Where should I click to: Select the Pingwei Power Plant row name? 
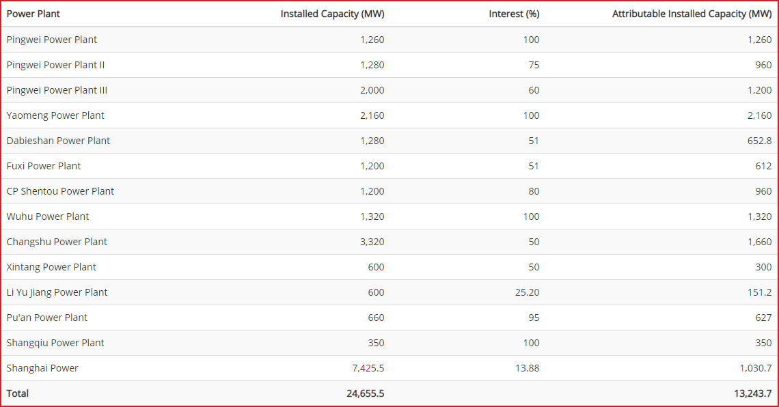(52, 40)
